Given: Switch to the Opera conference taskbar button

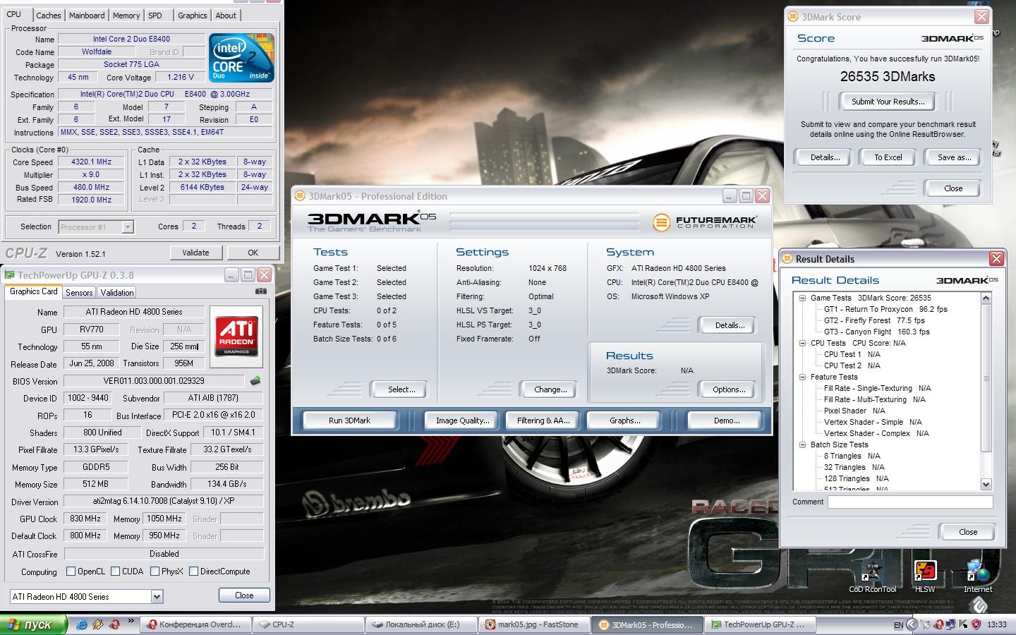Looking at the screenshot, I should coord(195,624).
